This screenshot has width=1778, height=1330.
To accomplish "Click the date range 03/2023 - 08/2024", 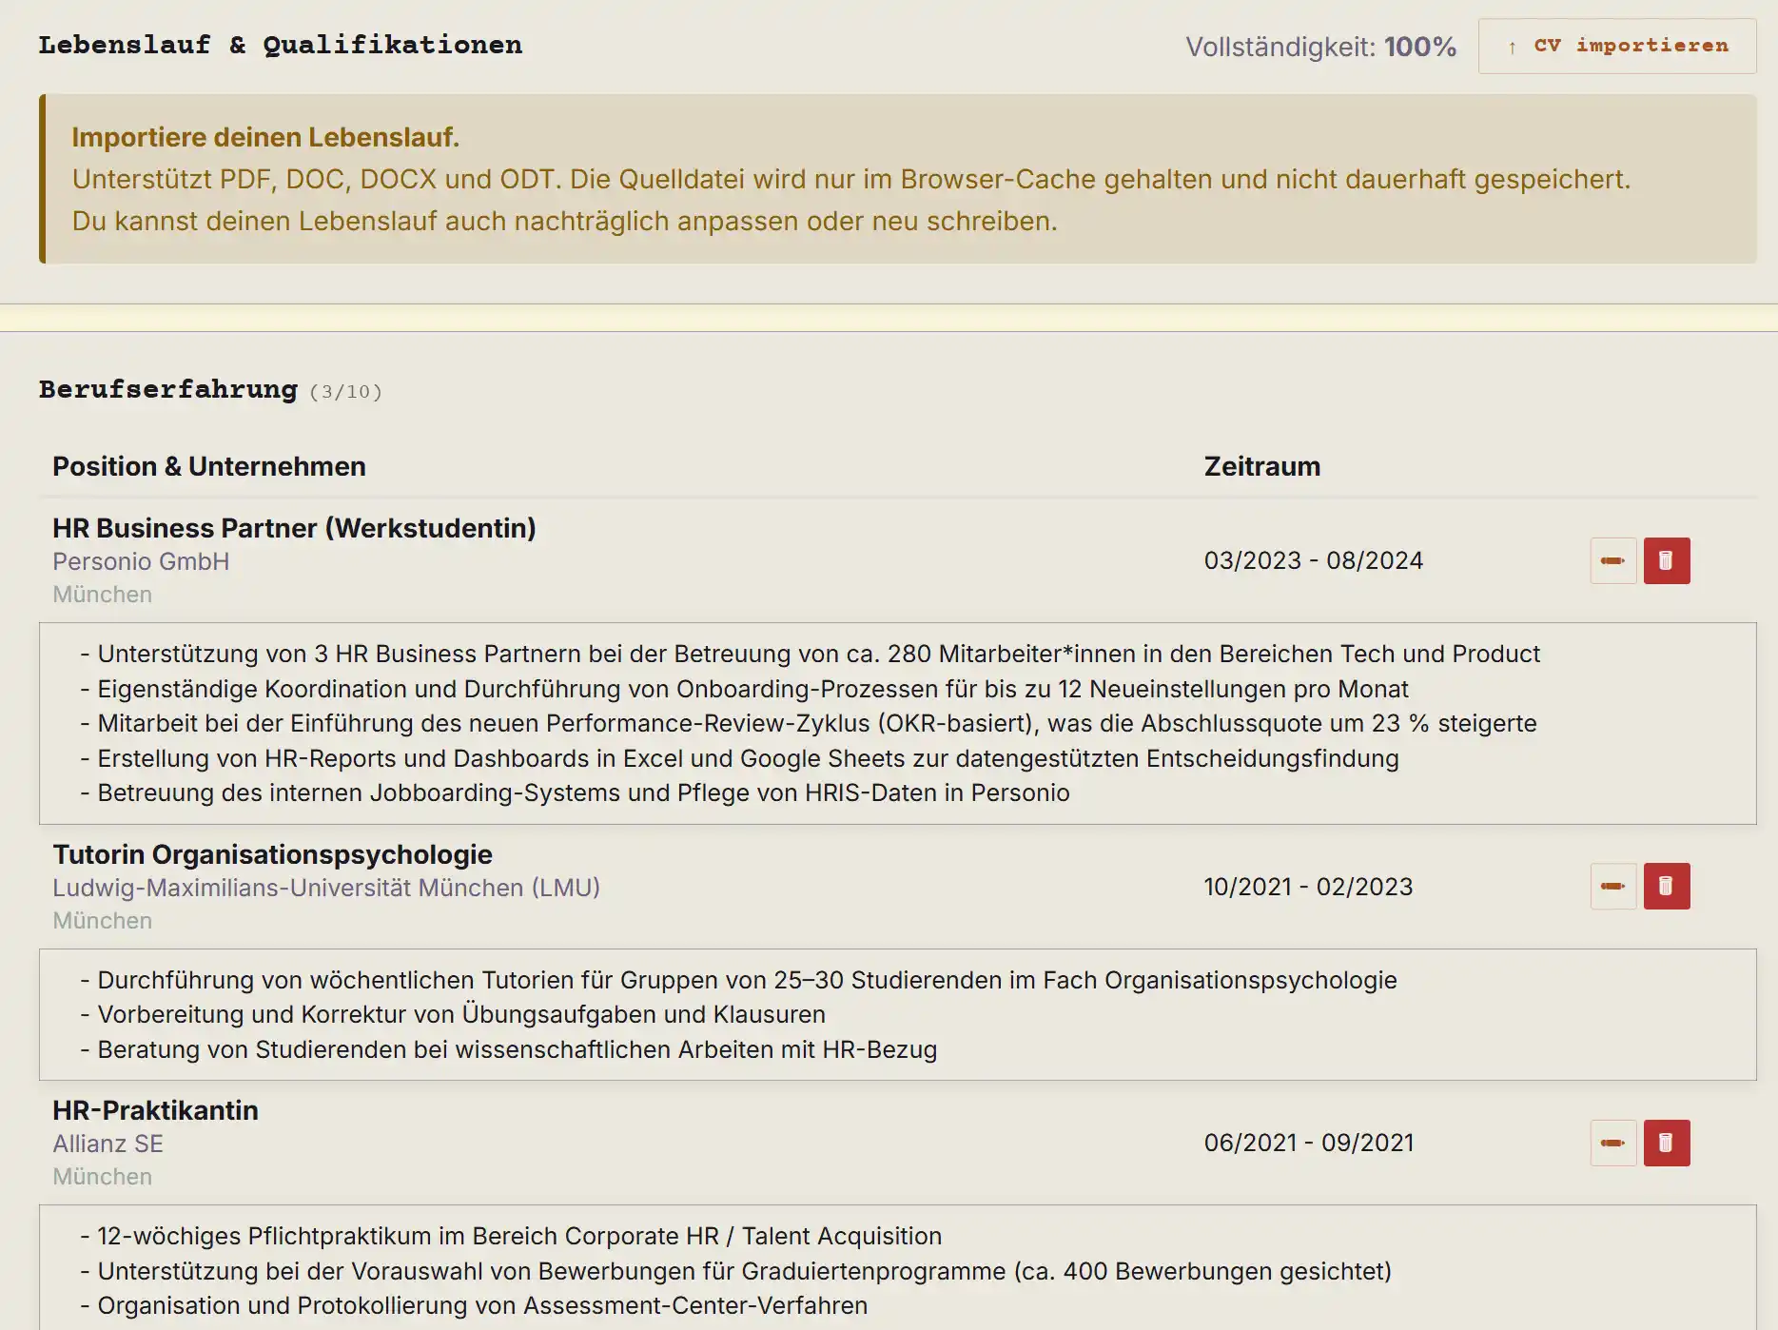I will point(1313,560).
